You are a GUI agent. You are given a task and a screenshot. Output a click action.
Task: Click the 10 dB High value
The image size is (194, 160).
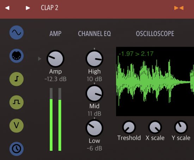click(95, 79)
